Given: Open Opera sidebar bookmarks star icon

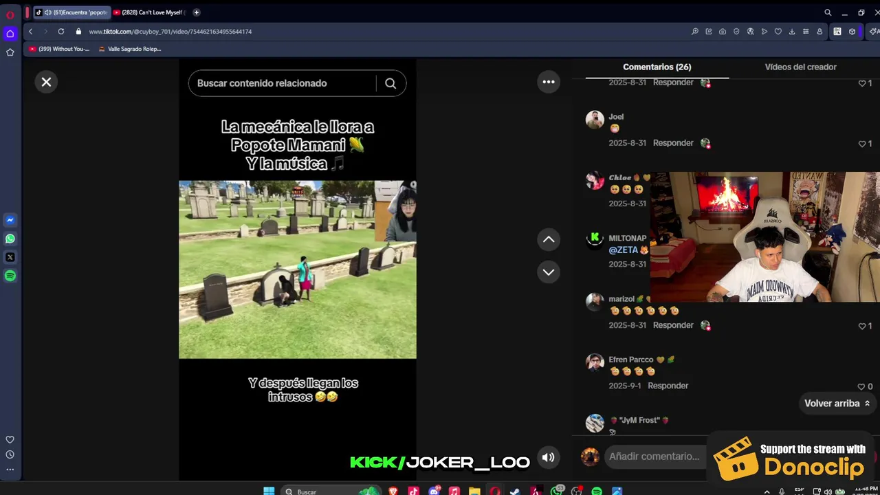Looking at the screenshot, I should (x=10, y=52).
